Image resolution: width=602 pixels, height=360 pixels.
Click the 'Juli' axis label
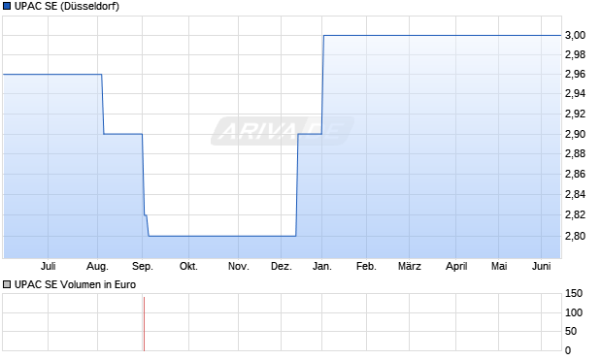click(x=49, y=266)
